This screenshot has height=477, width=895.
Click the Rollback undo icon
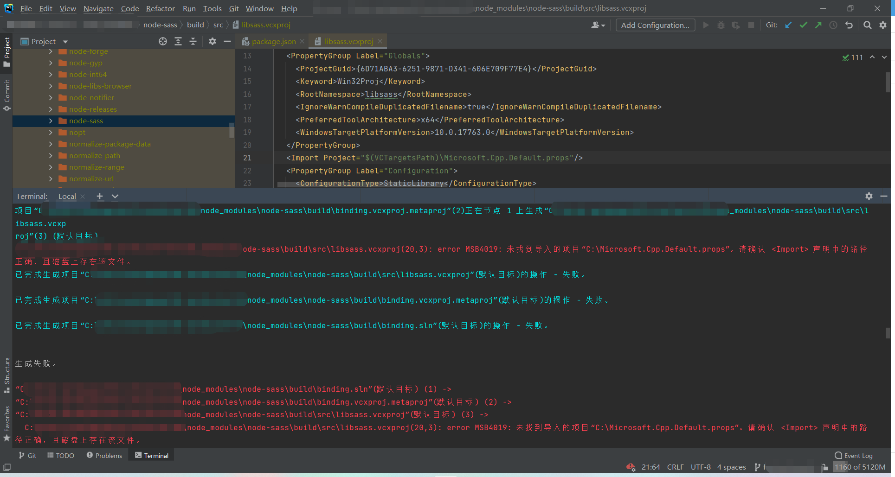coord(849,25)
